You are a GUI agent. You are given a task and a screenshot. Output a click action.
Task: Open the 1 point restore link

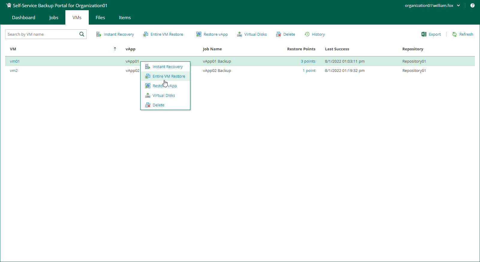tap(309, 70)
